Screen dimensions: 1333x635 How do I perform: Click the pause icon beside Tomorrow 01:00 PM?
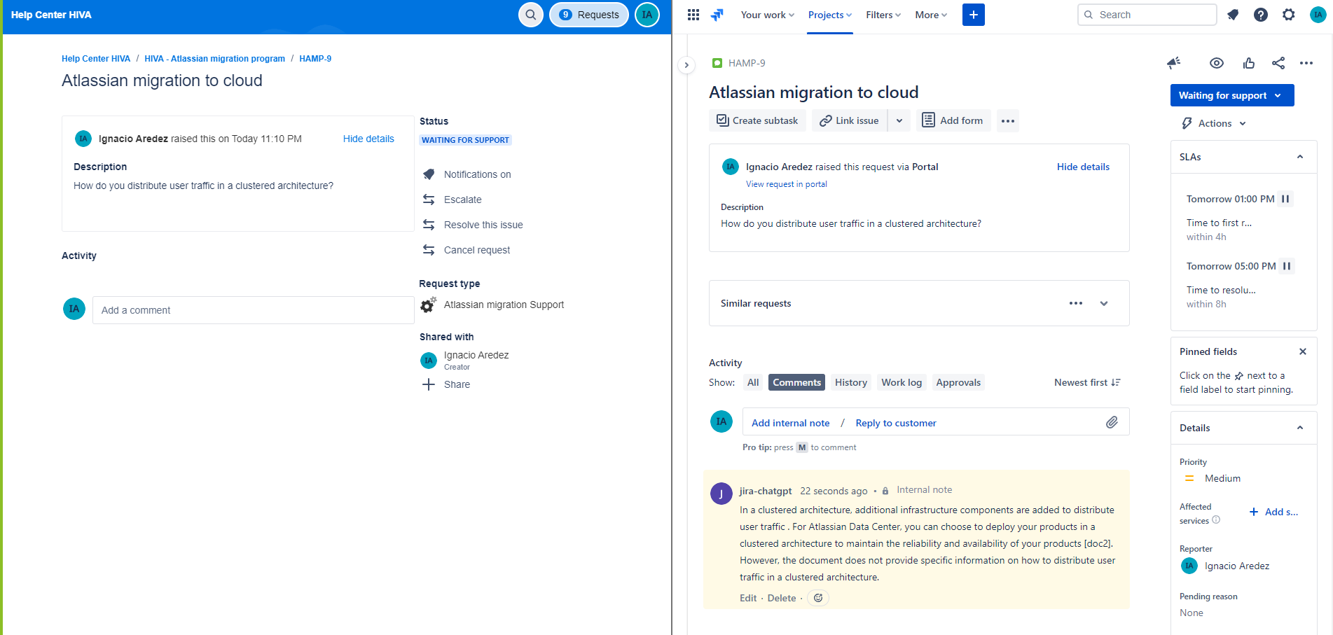(1285, 199)
